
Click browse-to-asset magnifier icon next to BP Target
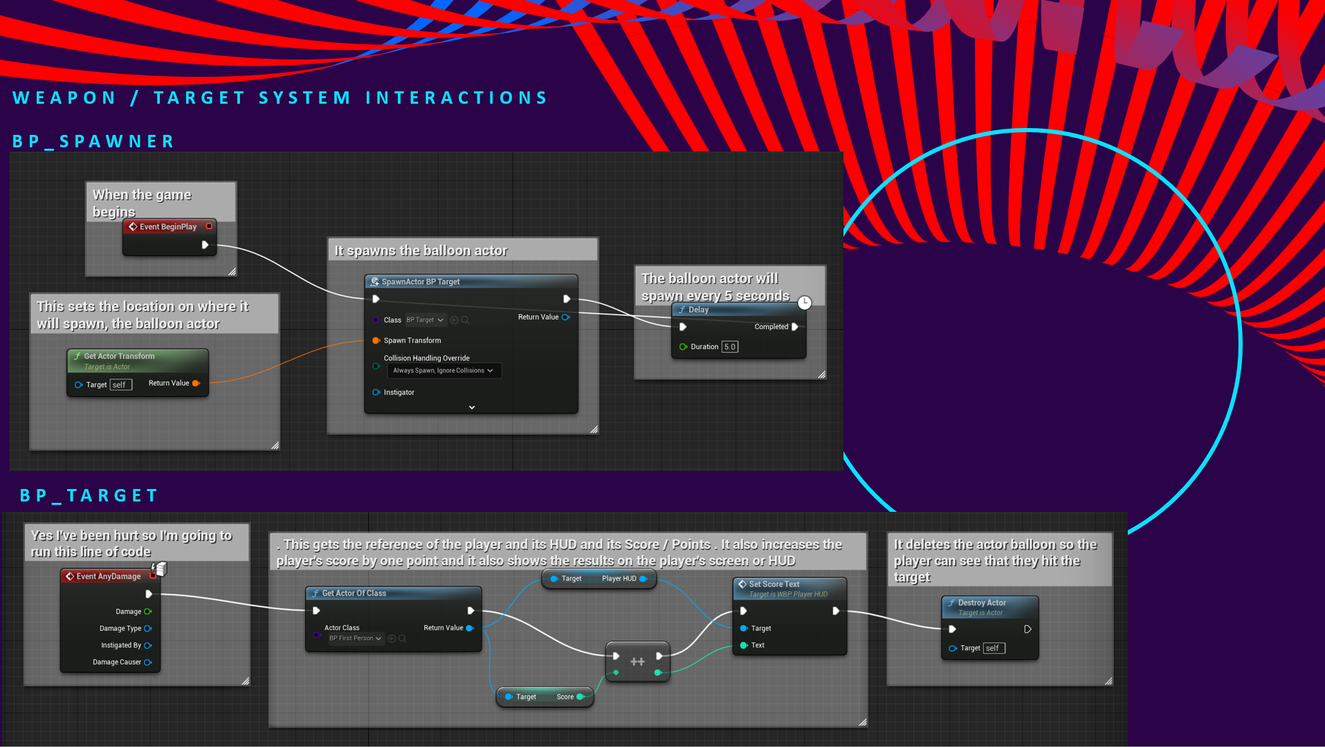pyautogui.click(x=465, y=320)
